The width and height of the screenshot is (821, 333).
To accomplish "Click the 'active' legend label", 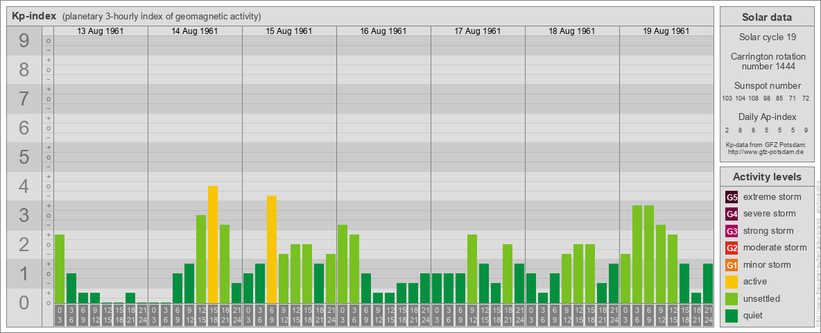I will point(755,282).
